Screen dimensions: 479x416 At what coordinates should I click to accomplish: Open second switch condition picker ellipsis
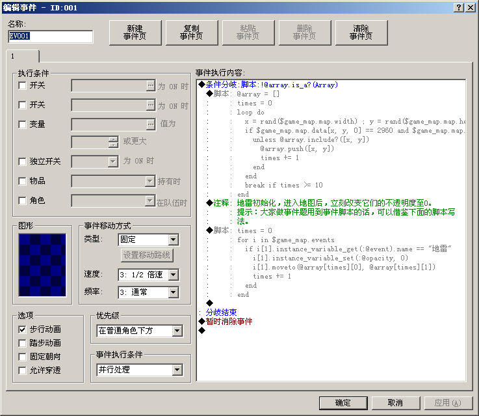pos(151,105)
